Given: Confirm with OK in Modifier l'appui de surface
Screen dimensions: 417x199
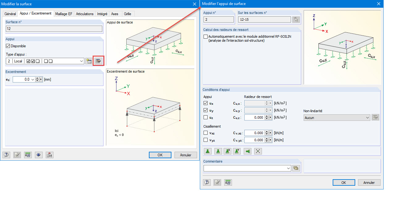Looking at the screenshot, I should click(344, 183).
